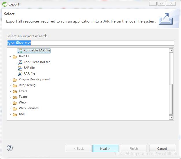
Task: Click the wizard list scrollbar thumb
Action: tap(171, 99)
